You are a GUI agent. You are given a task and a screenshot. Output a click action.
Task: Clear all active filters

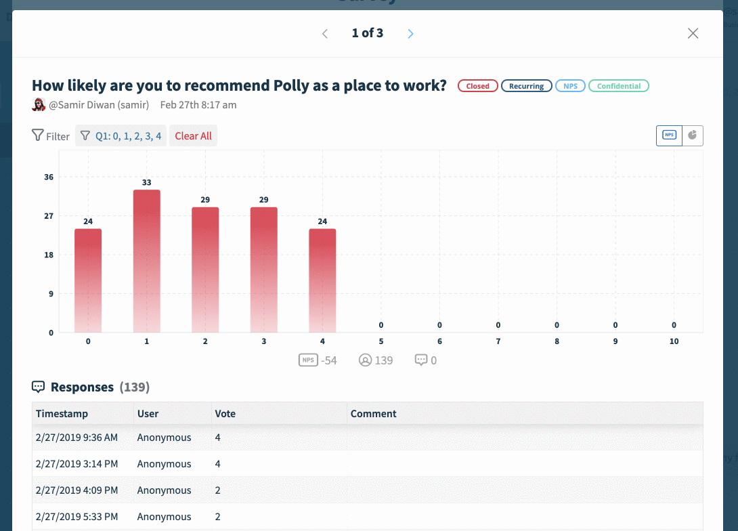tap(194, 136)
